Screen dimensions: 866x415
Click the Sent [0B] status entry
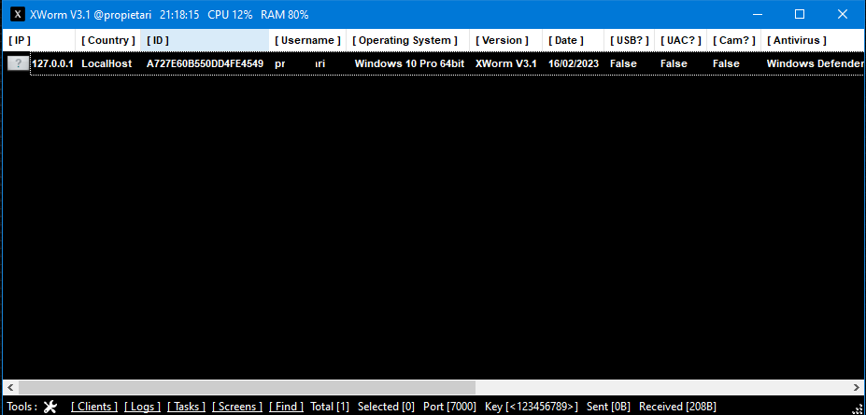pos(608,407)
